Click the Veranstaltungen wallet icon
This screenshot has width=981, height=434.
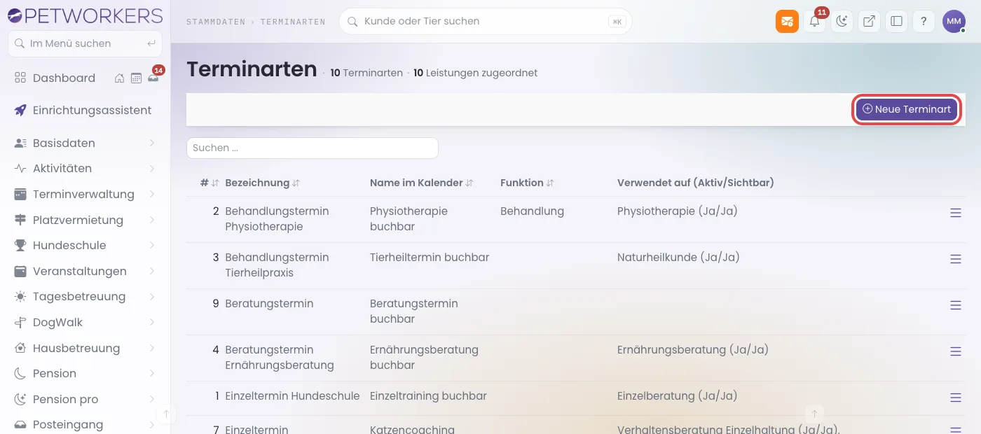coord(20,271)
